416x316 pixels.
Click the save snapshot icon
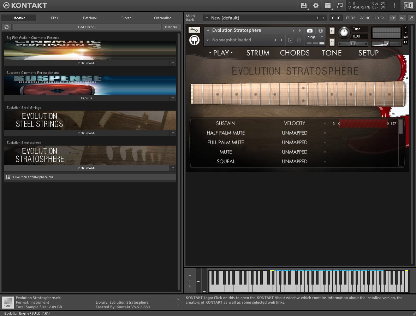291,40
